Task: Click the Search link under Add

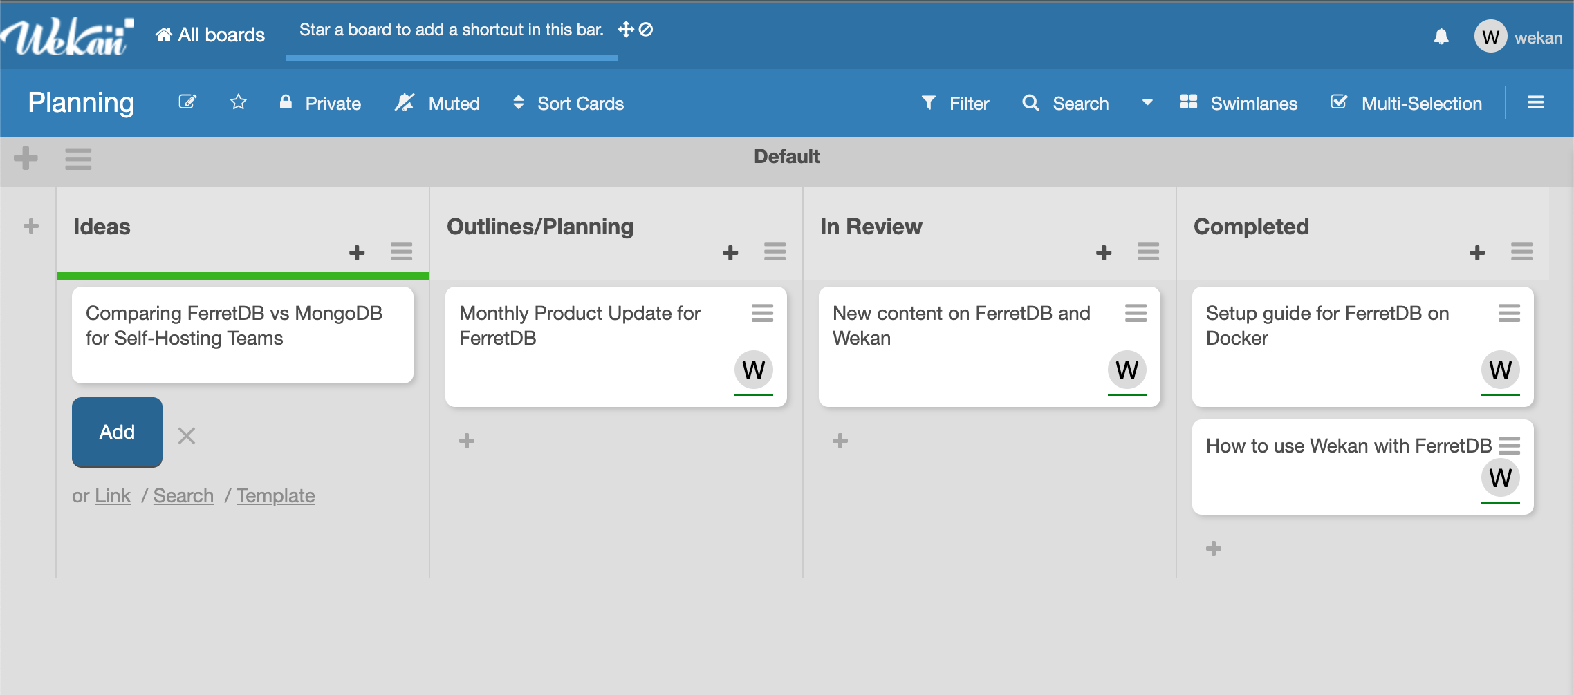Action: 183,495
